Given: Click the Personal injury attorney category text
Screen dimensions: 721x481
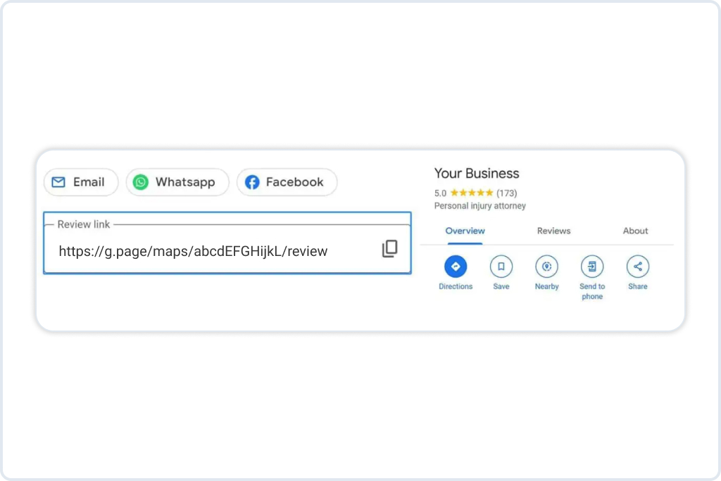Looking at the screenshot, I should point(479,206).
